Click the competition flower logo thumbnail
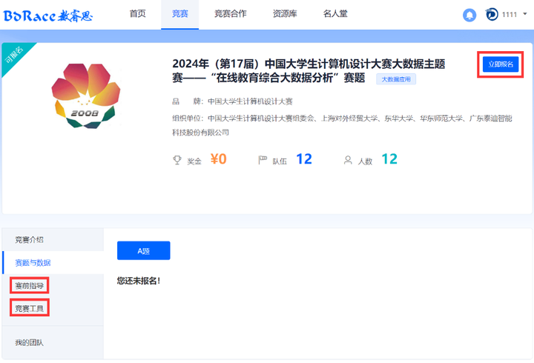 click(x=86, y=96)
